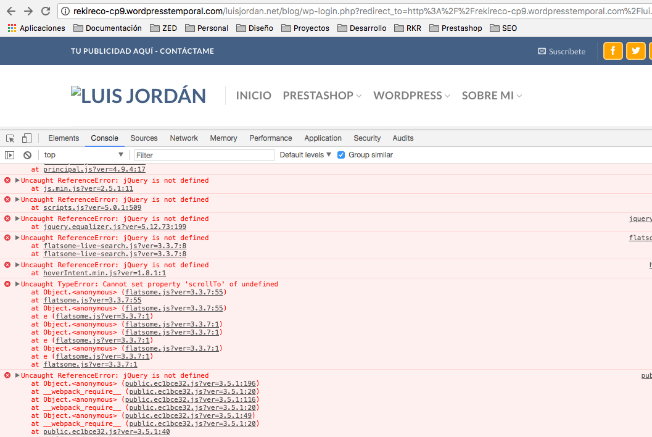Select the scrollTo of undefined error text
This screenshot has height=437, width=652.
point(149,284)
